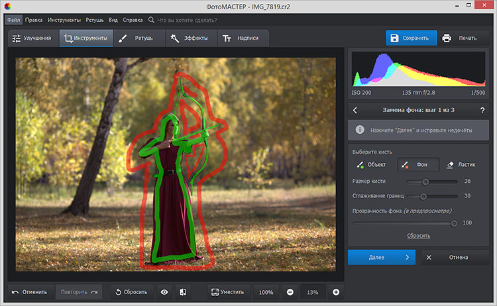Image resolution: width=497 pixels, height=306 pixels.
Task: Click the zoom out minus icon
Action: point(290,292)
